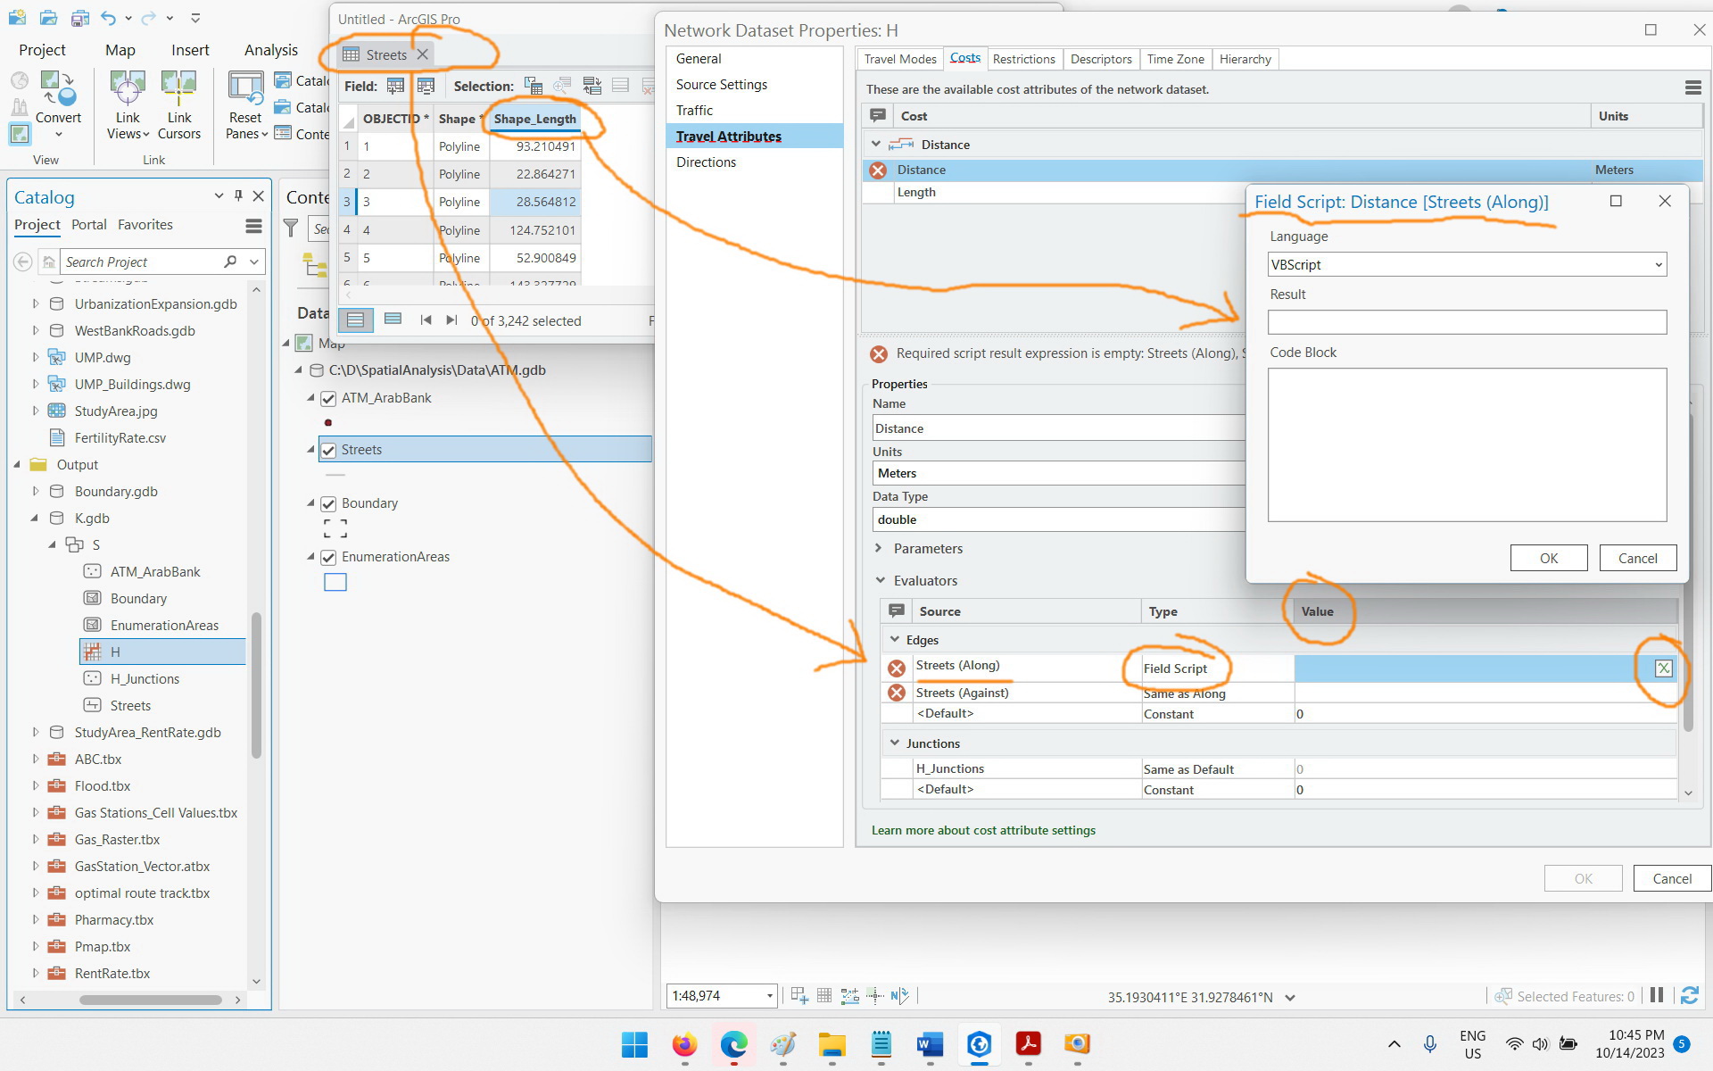Viewport: 1713px width, 1071px height.
Task: Click the Link Views icon
Action: [128, 89]
